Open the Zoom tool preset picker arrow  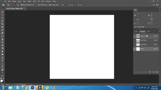(x=11, y=5)
